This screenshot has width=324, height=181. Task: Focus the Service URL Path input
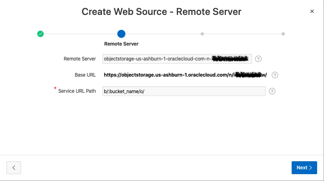[x=184, y=91]
